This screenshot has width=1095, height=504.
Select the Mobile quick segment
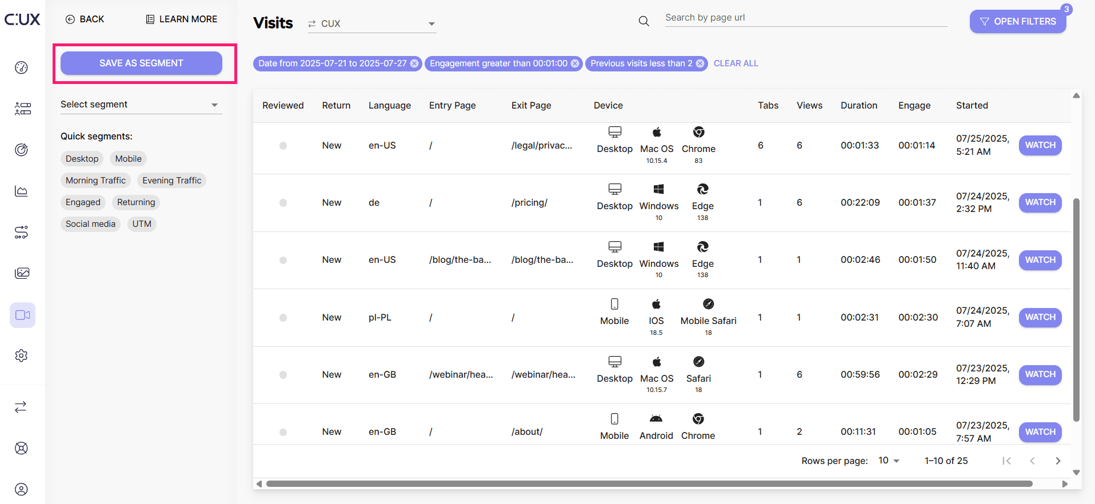click(x=129, y=159)
